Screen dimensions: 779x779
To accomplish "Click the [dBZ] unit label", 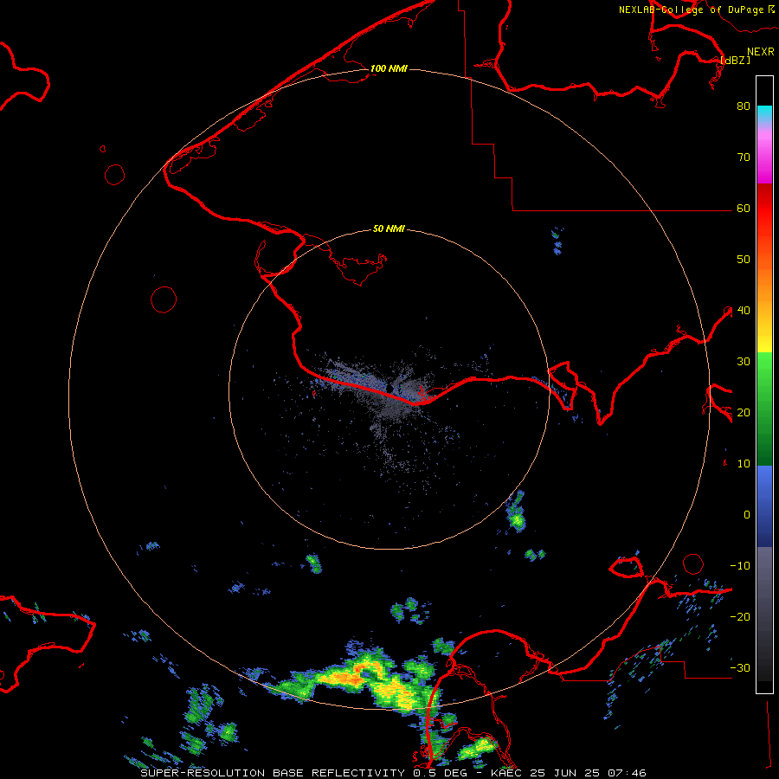I will pos(736,60).
